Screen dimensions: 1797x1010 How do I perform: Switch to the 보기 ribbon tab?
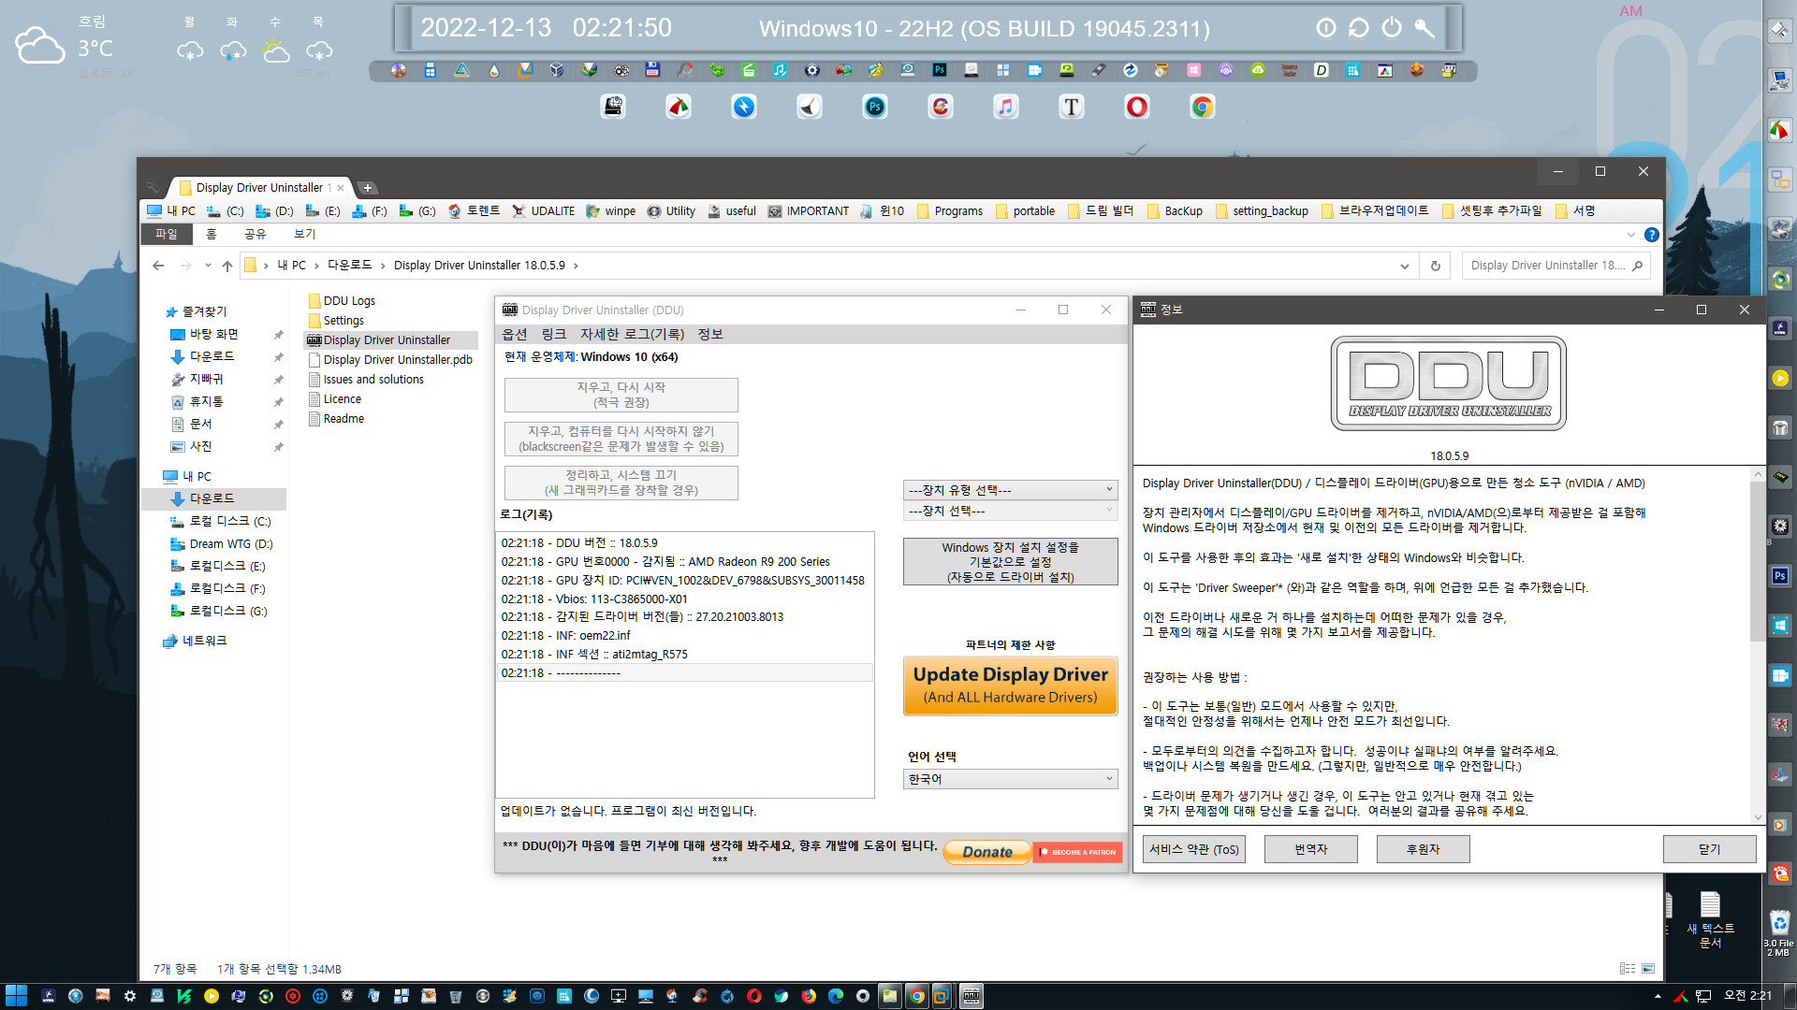[305, 234]
